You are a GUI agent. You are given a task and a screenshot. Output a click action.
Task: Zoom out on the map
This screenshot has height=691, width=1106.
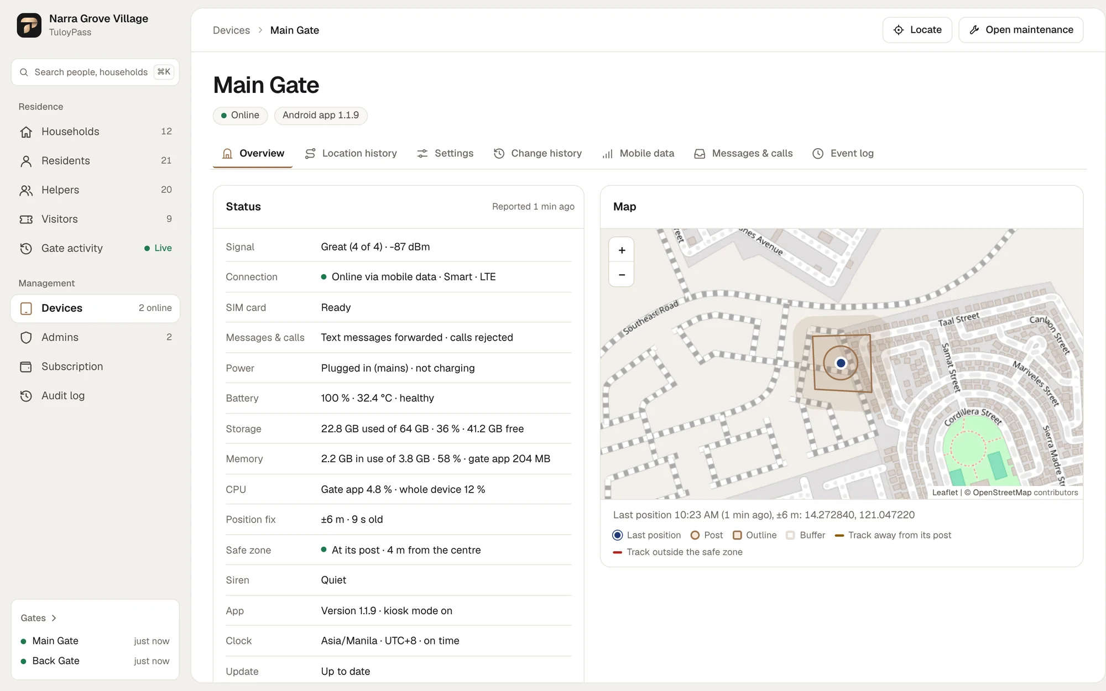(x=622, y=275)
